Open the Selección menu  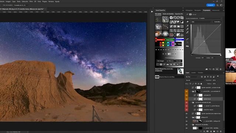25,1
